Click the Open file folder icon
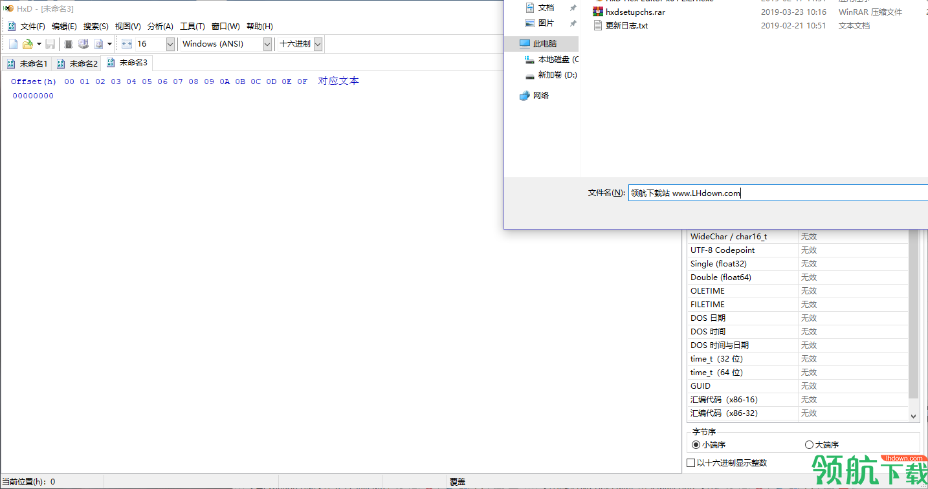Screen dimensions: 928x489 pyautogui.click(x=27, y=44)
